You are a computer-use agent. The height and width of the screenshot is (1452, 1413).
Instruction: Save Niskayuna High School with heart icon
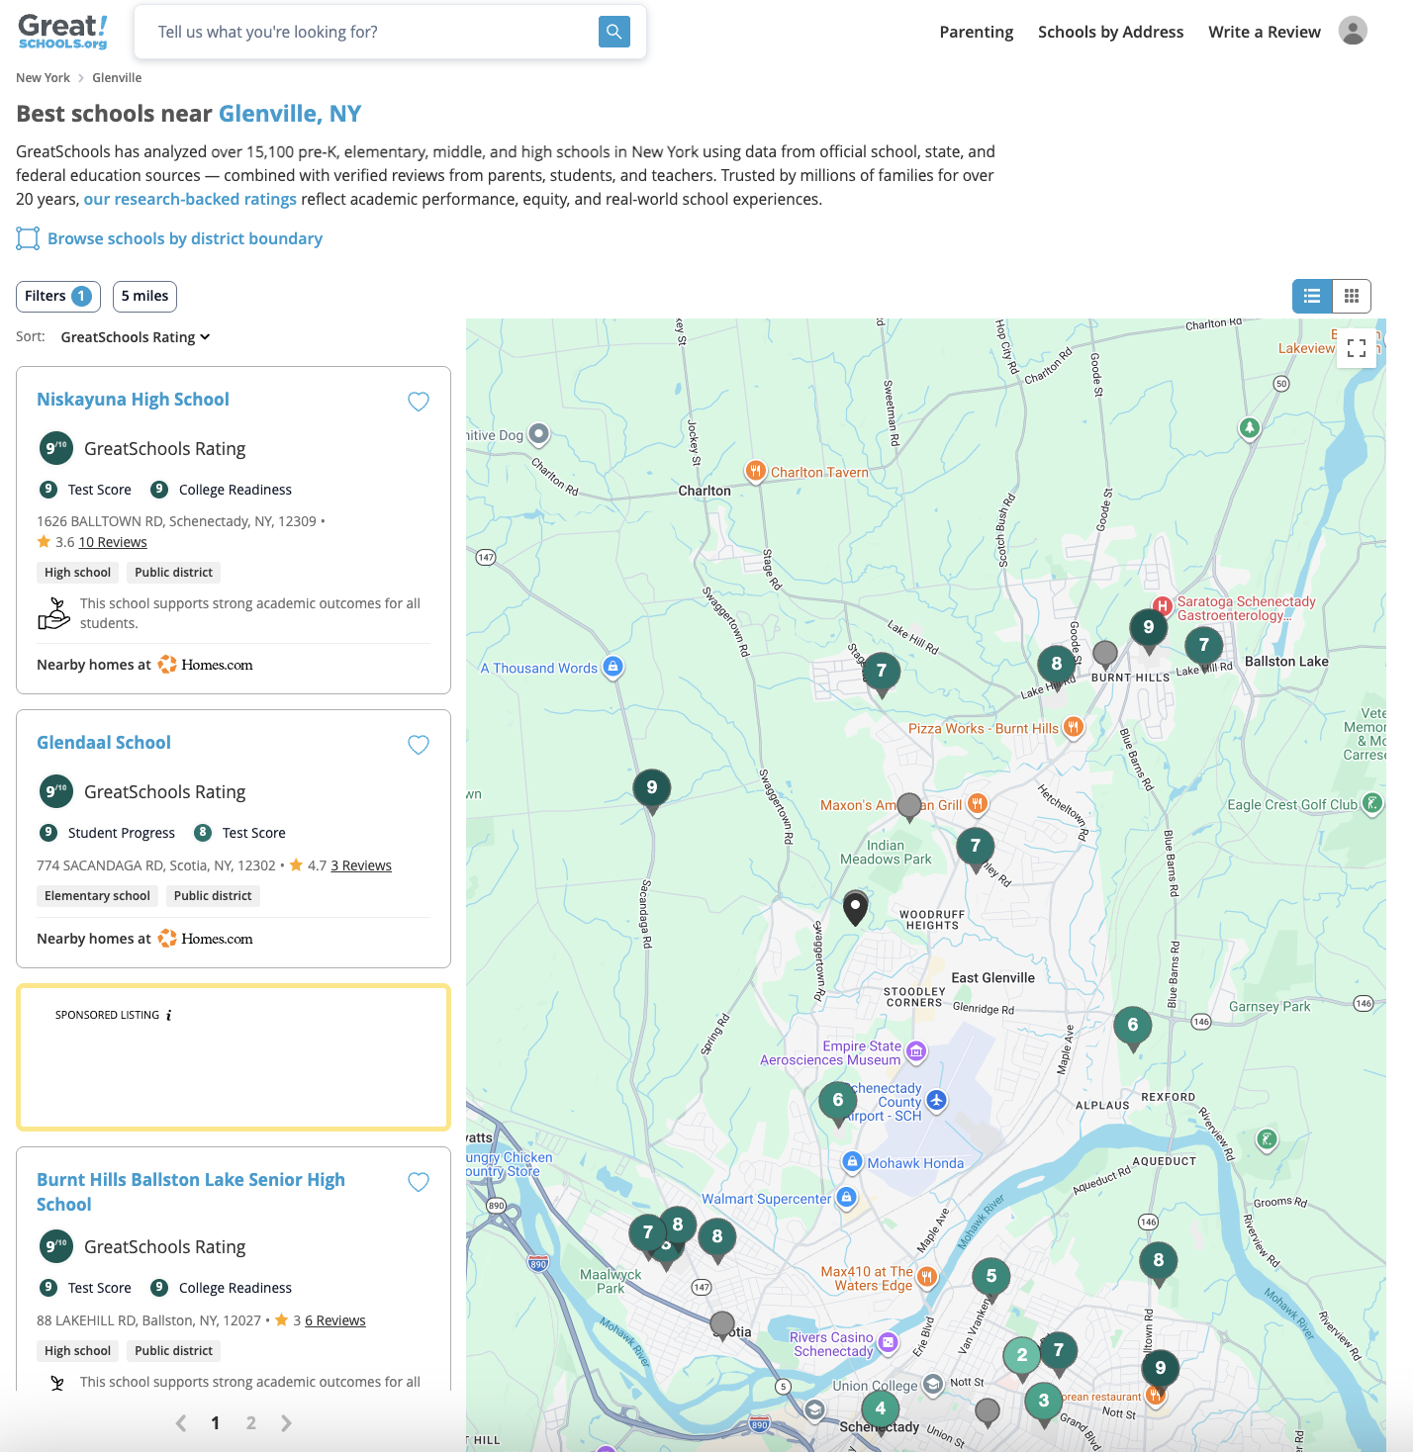[x=419, y=401]
